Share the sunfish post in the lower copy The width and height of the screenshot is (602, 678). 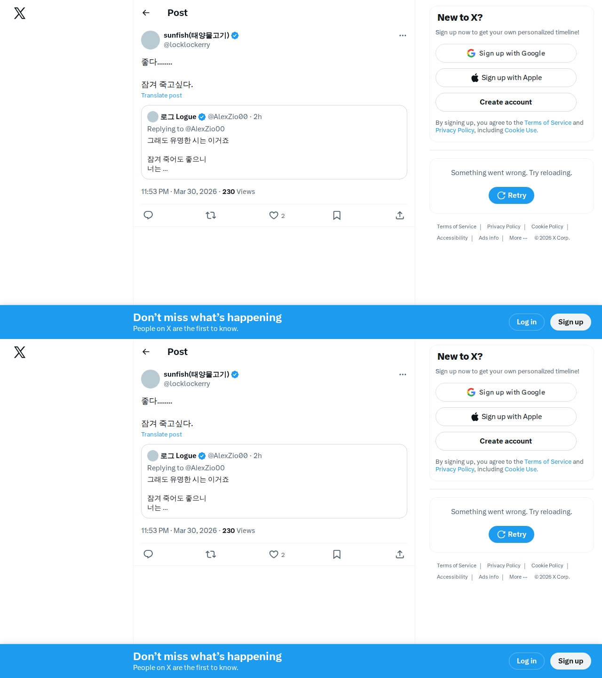(400, 554)
